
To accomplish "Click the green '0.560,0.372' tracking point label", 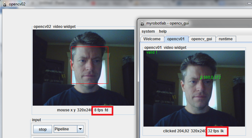I will 210,77.
